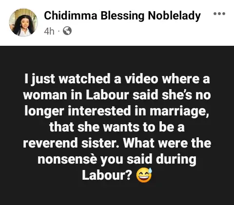Click the final word 'Labour?' in the post
The height and width of the screenshot is (205, 234).
(x=107, y=175)
